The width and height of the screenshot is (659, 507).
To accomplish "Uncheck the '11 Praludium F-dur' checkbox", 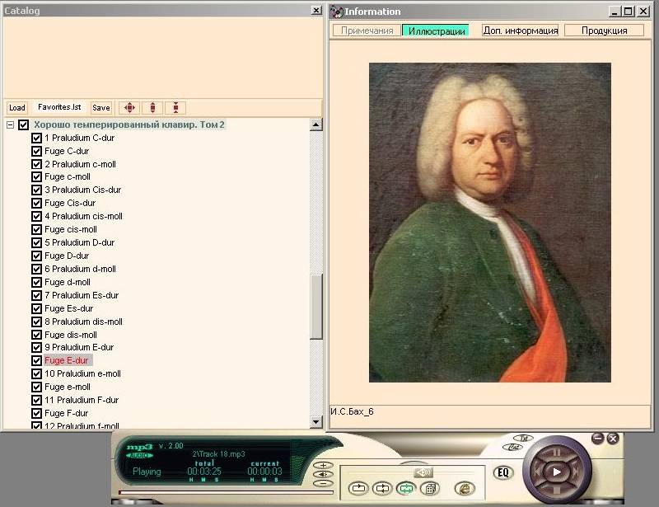I will [x=36, y=400].
